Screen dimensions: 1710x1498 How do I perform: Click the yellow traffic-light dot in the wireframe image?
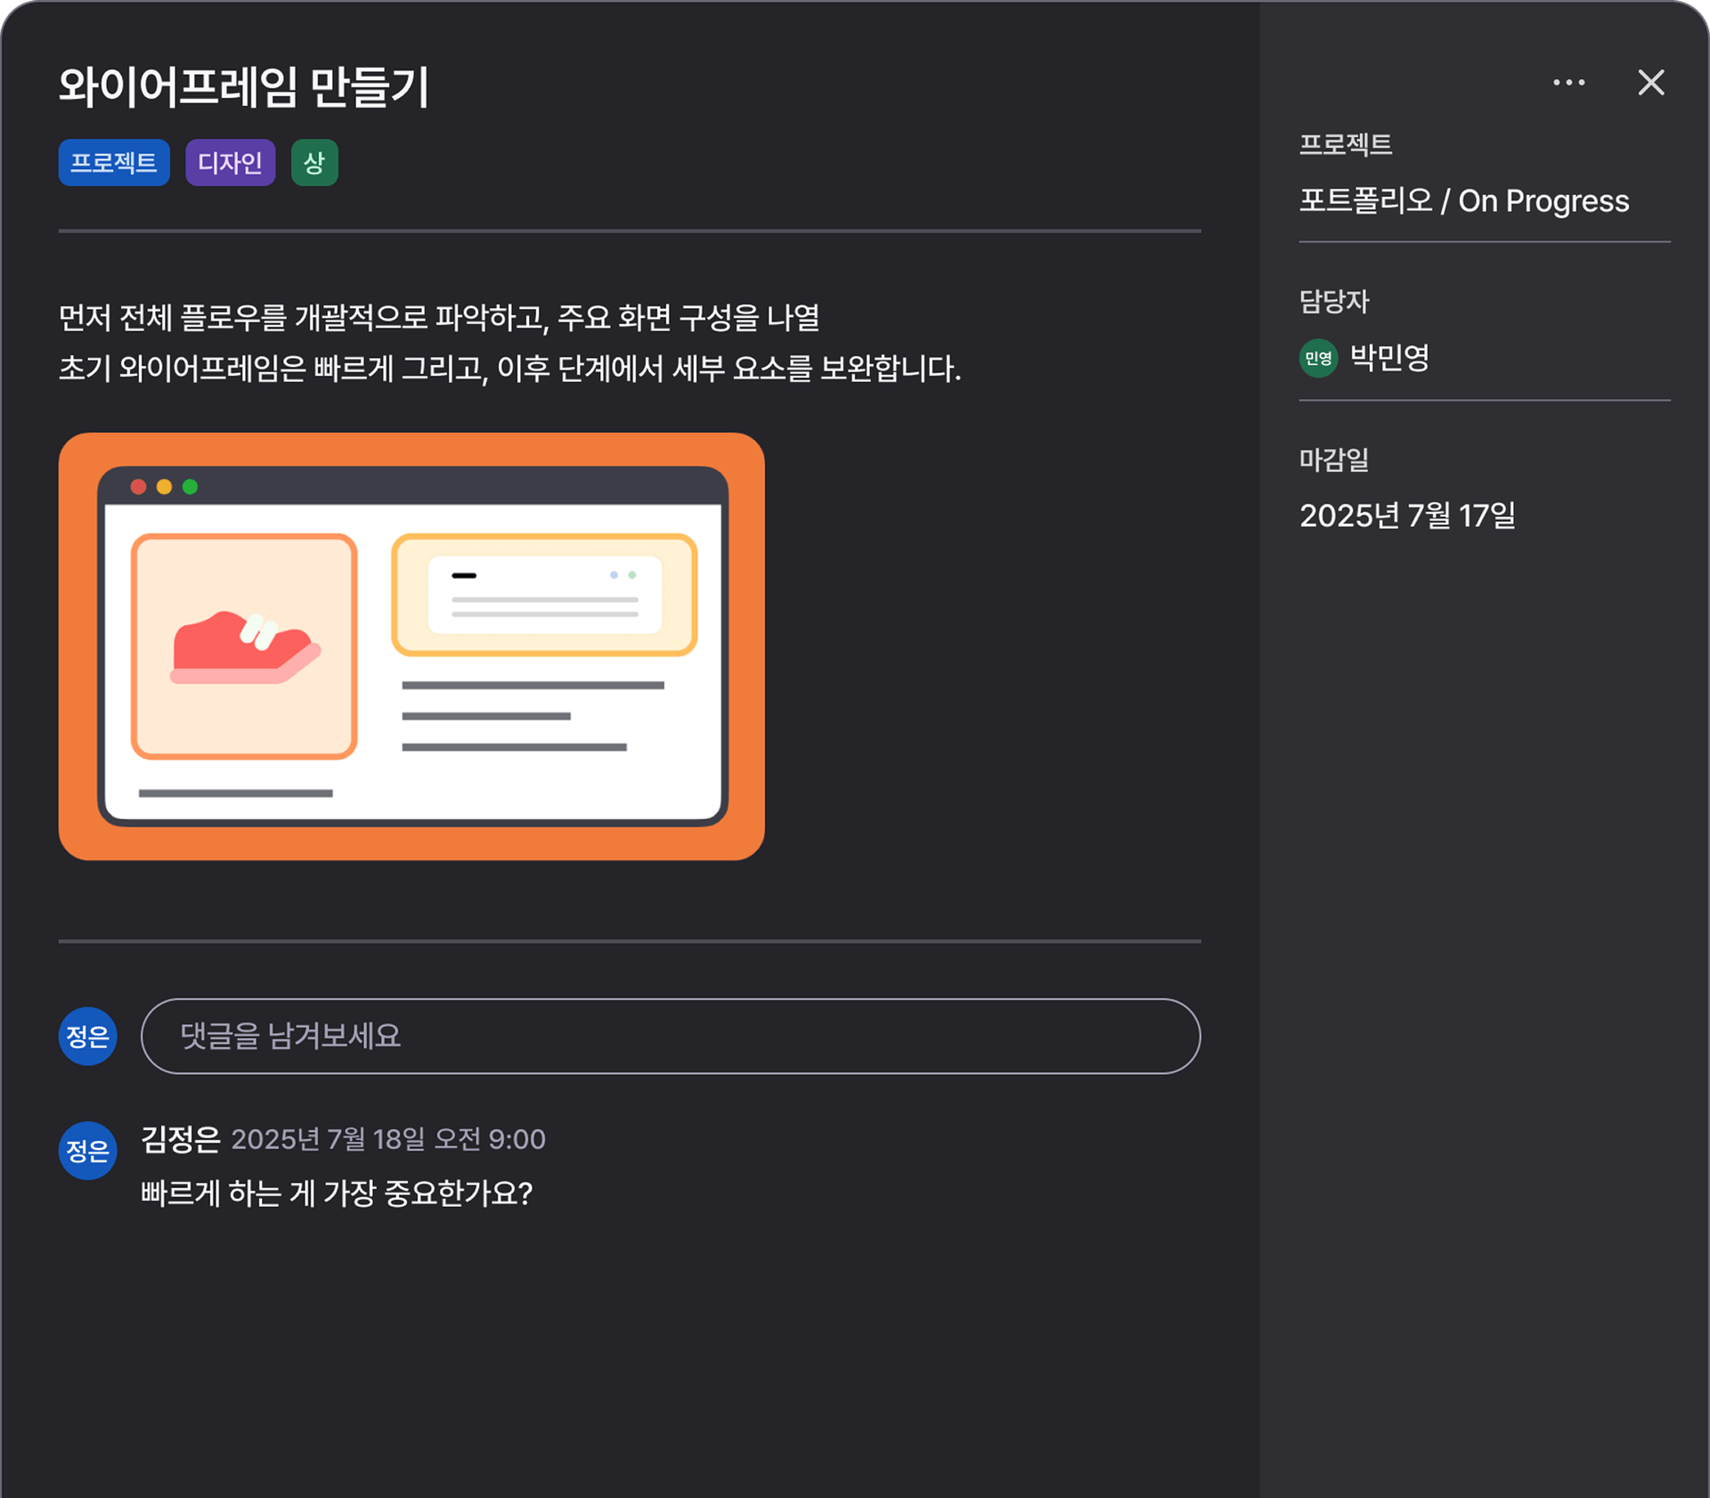[x=164, y=486]
